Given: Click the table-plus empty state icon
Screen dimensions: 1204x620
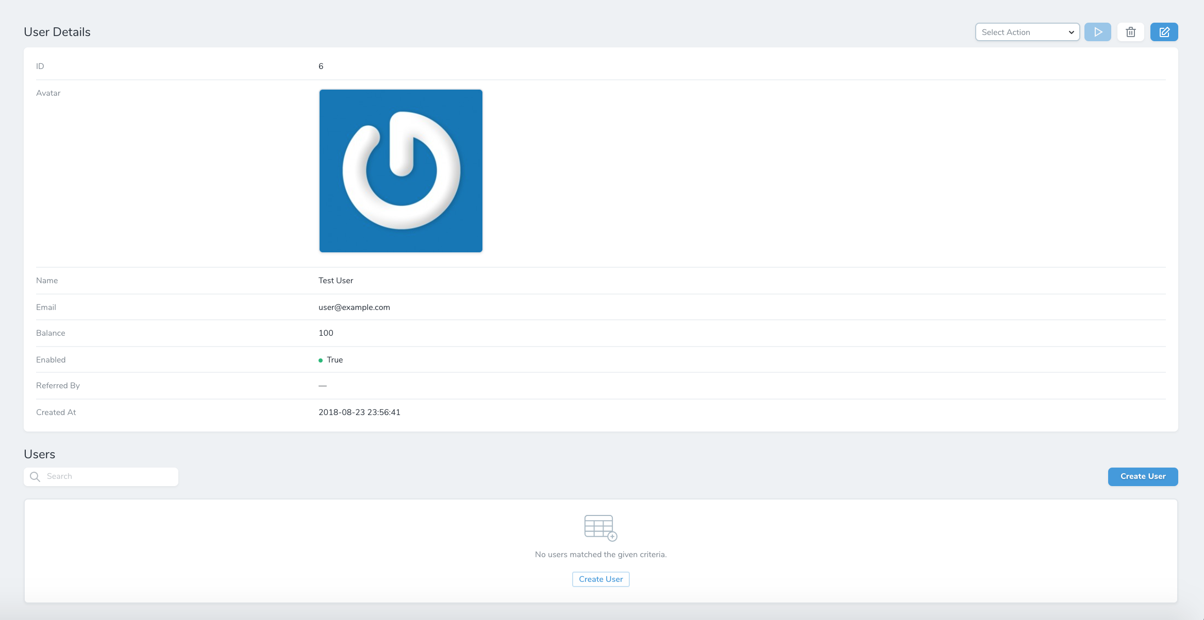Looking at the screenshot, I should coord(600,528).
